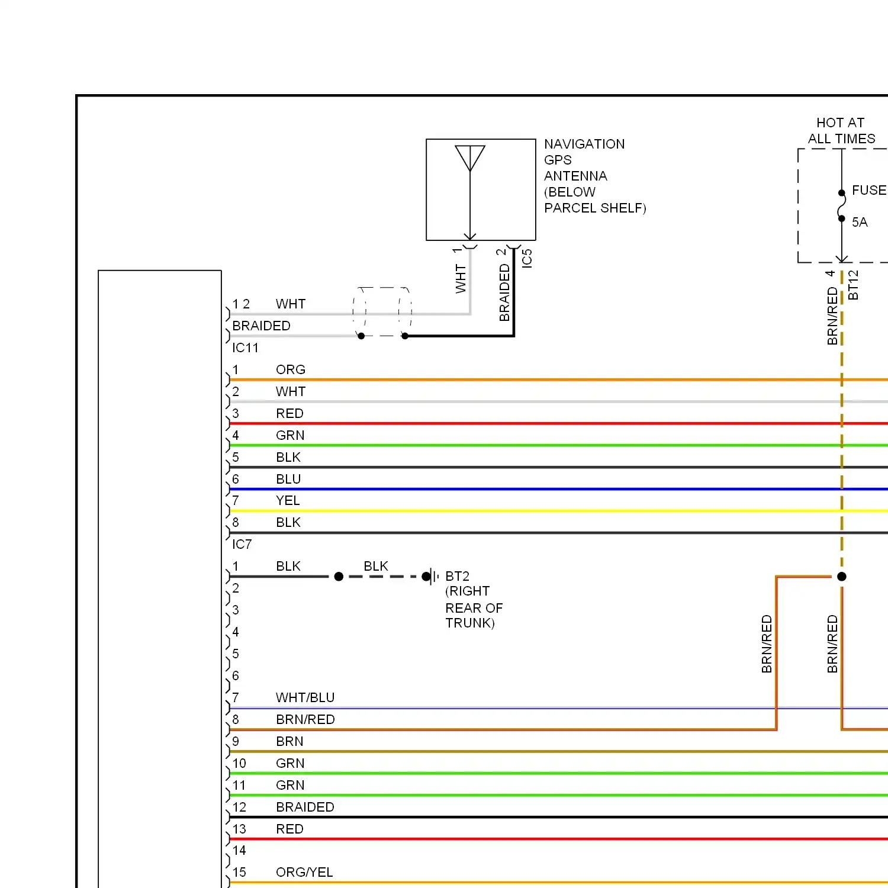The height and width of the screenshot is (888, 888).
Task: Click the 5A fuse rating text
Action: click(860, 222)
